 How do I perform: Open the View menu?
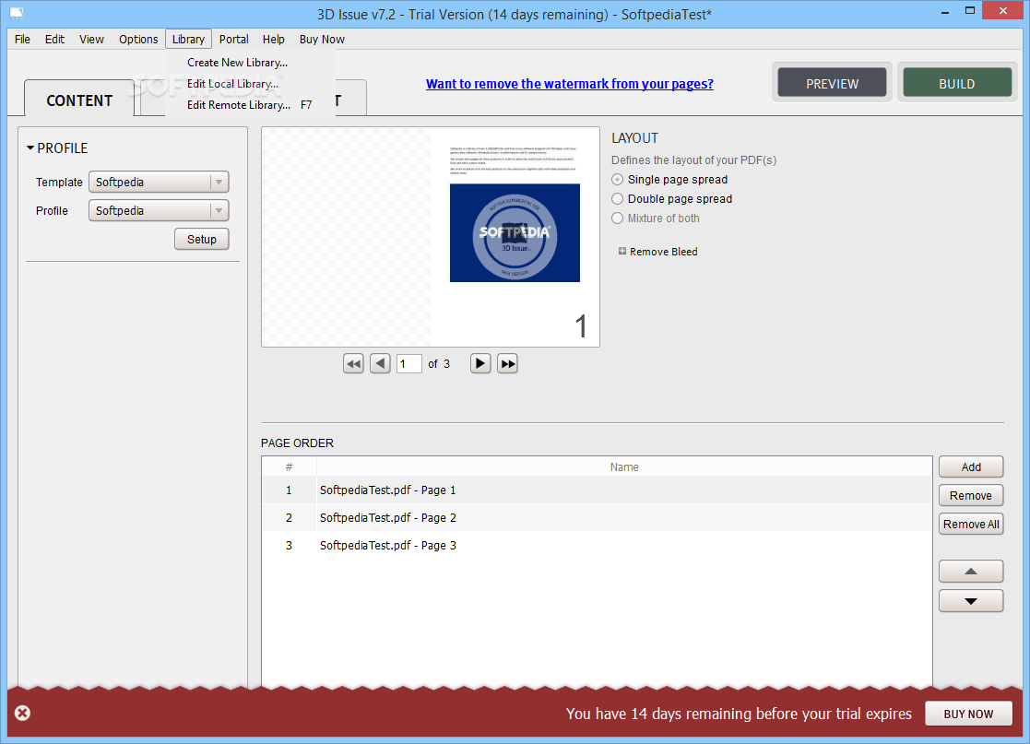point(91,40)
